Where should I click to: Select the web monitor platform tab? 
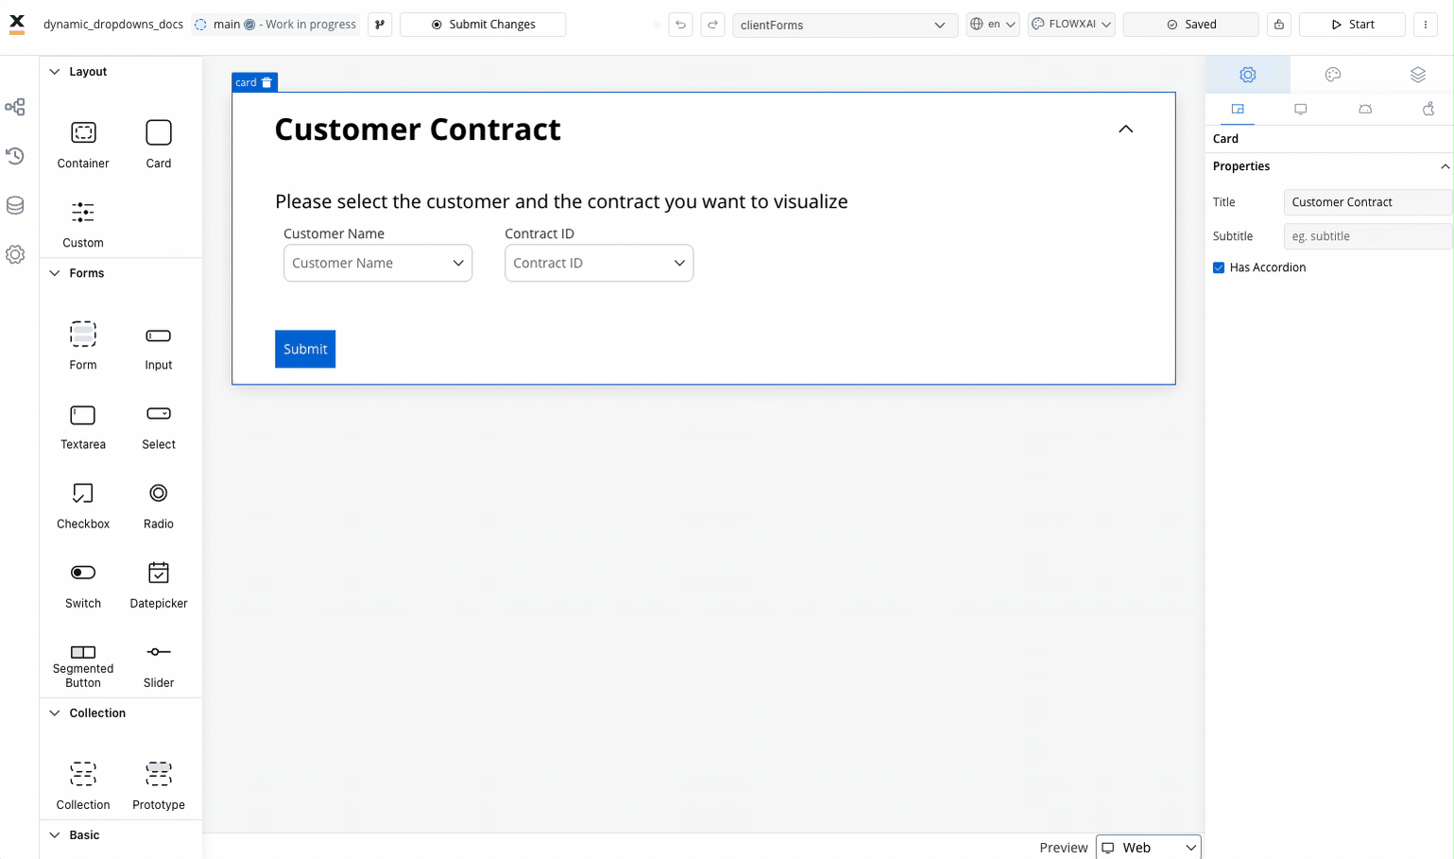pos(1301,110)
